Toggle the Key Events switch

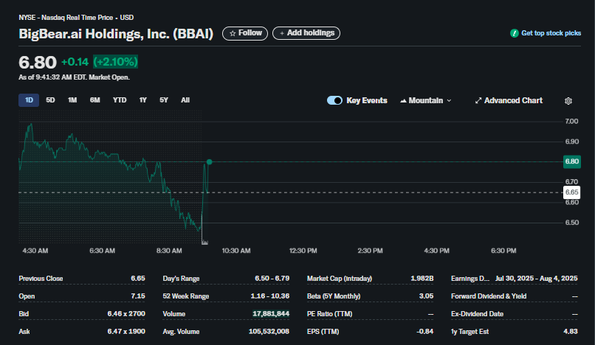(x=334, y=100)
